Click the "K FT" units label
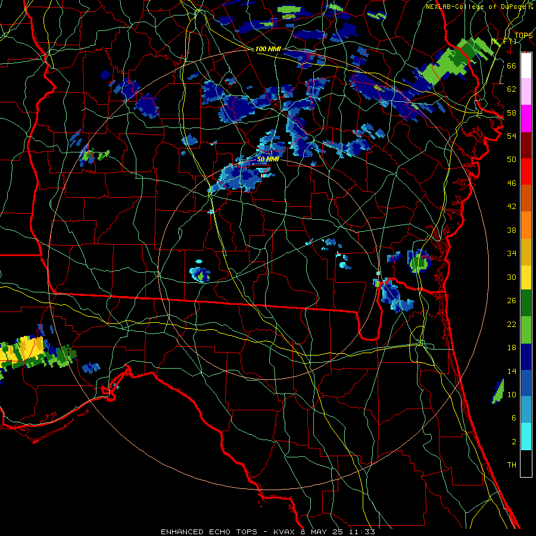This screenshot has width=536, height=536. point(504,42)
